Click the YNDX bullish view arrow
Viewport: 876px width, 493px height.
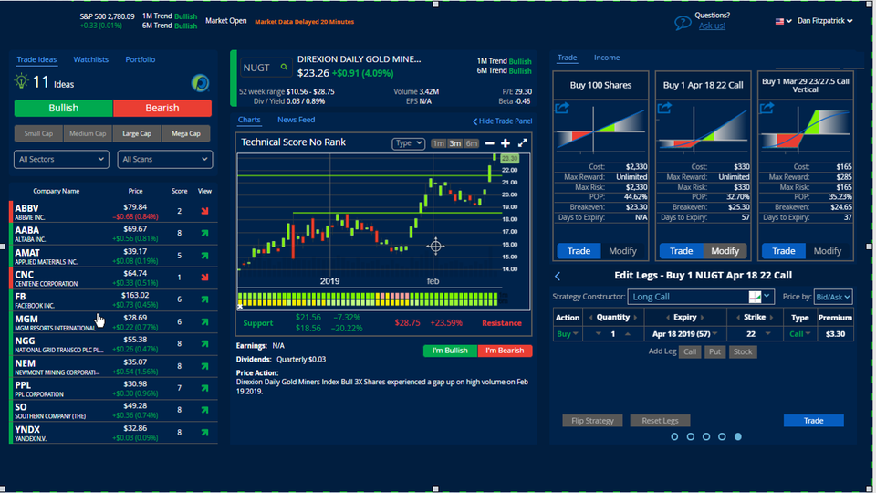(205, 432)
